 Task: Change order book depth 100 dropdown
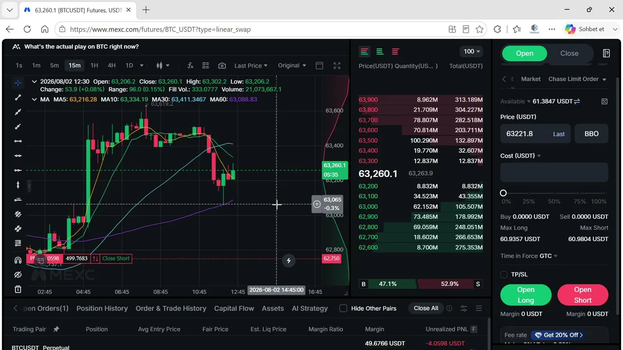point(472,52)
